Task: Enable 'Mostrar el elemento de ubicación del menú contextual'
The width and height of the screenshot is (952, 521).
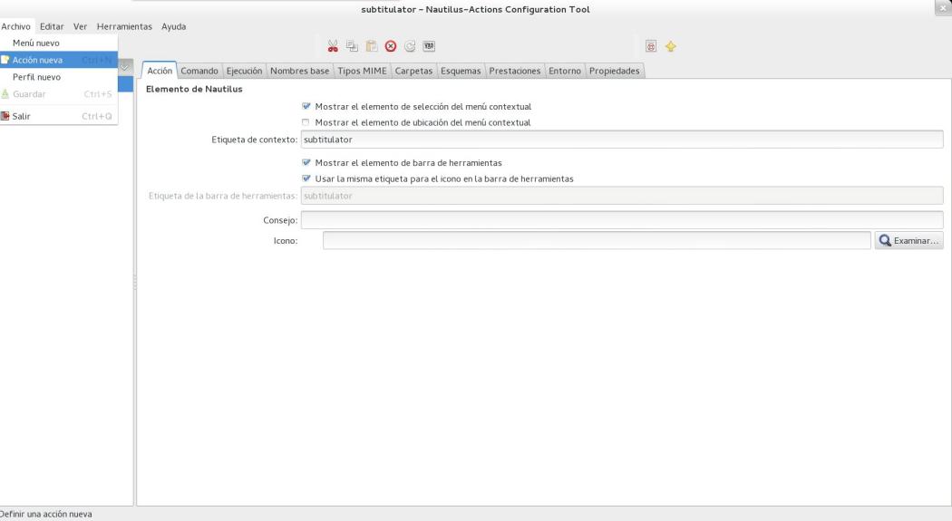Action: 306,122
